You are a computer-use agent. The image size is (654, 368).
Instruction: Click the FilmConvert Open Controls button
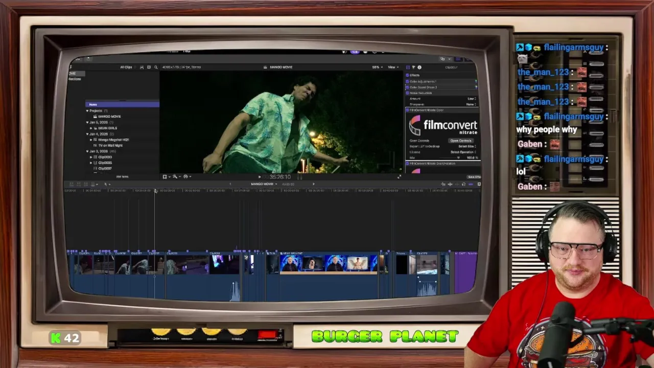tap(461, 141)
